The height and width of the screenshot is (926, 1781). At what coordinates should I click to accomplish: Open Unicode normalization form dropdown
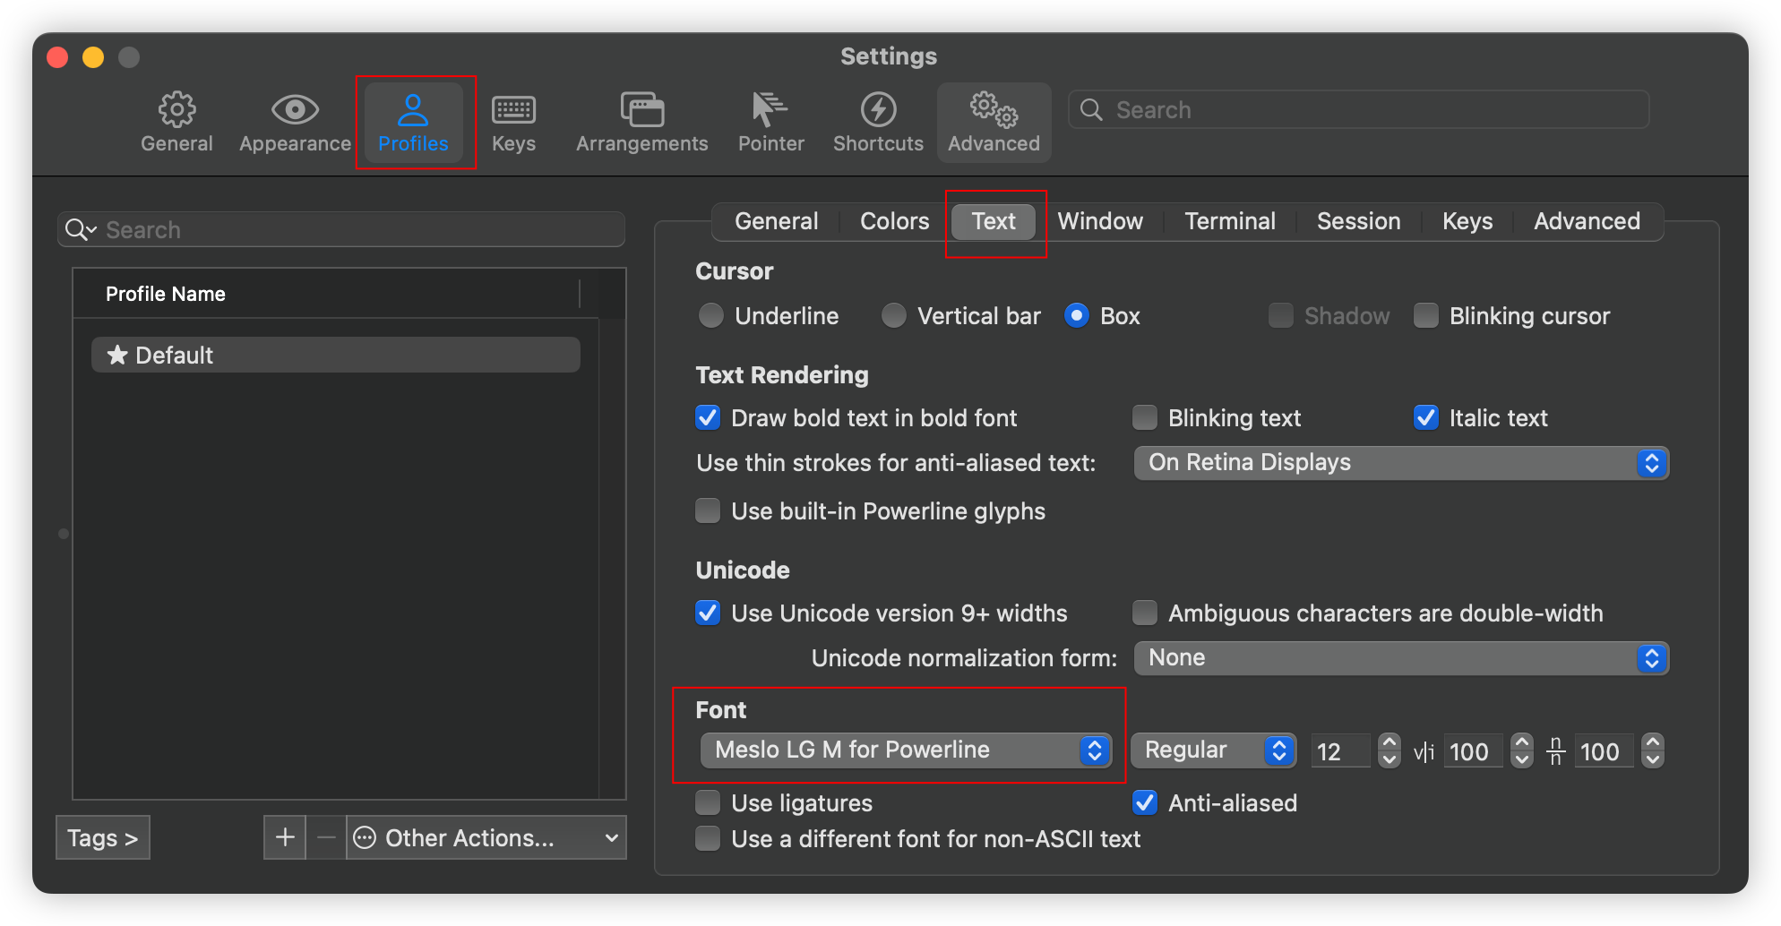point(1401,658)
